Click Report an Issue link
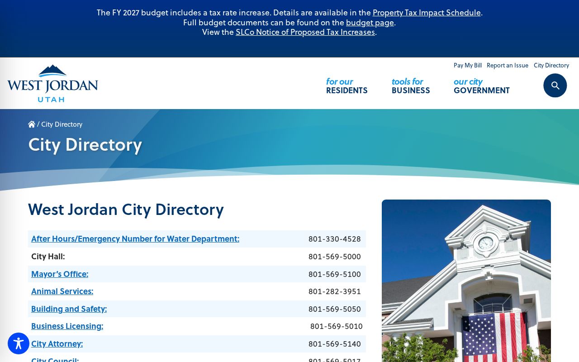The image size is (579, 362). point(508,65)
